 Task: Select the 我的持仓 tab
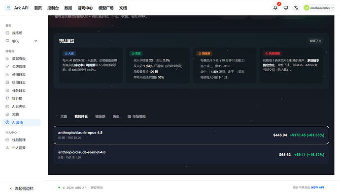pyautogui.click(x=81, y=116)
